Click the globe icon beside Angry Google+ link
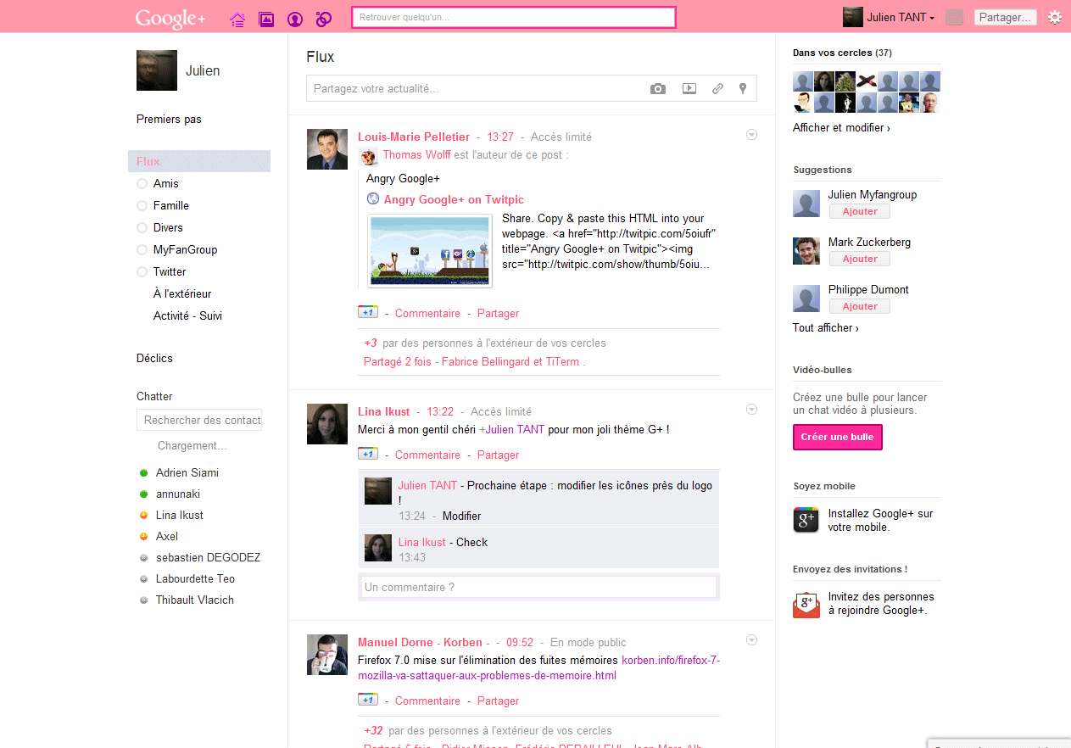 (x=373, y=199)
